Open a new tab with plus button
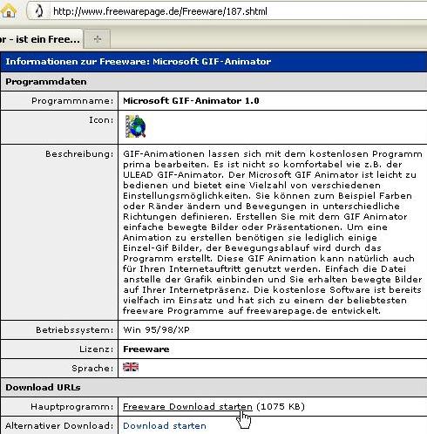 pos(98,38)
